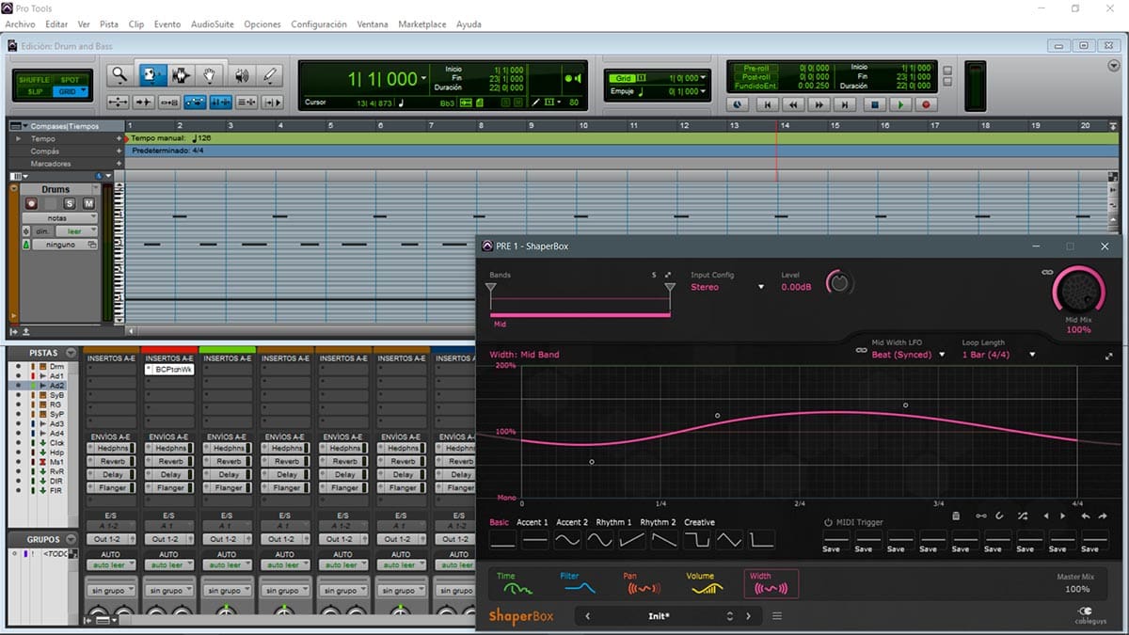Open the Input Config Stereo dropdown
Image resolution: width=1129 pixels, height=635 pixels.
click(728, 287)
